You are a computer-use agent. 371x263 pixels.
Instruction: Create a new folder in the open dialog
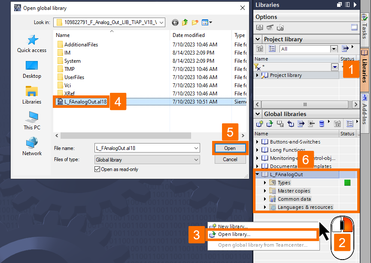(195, 22)
